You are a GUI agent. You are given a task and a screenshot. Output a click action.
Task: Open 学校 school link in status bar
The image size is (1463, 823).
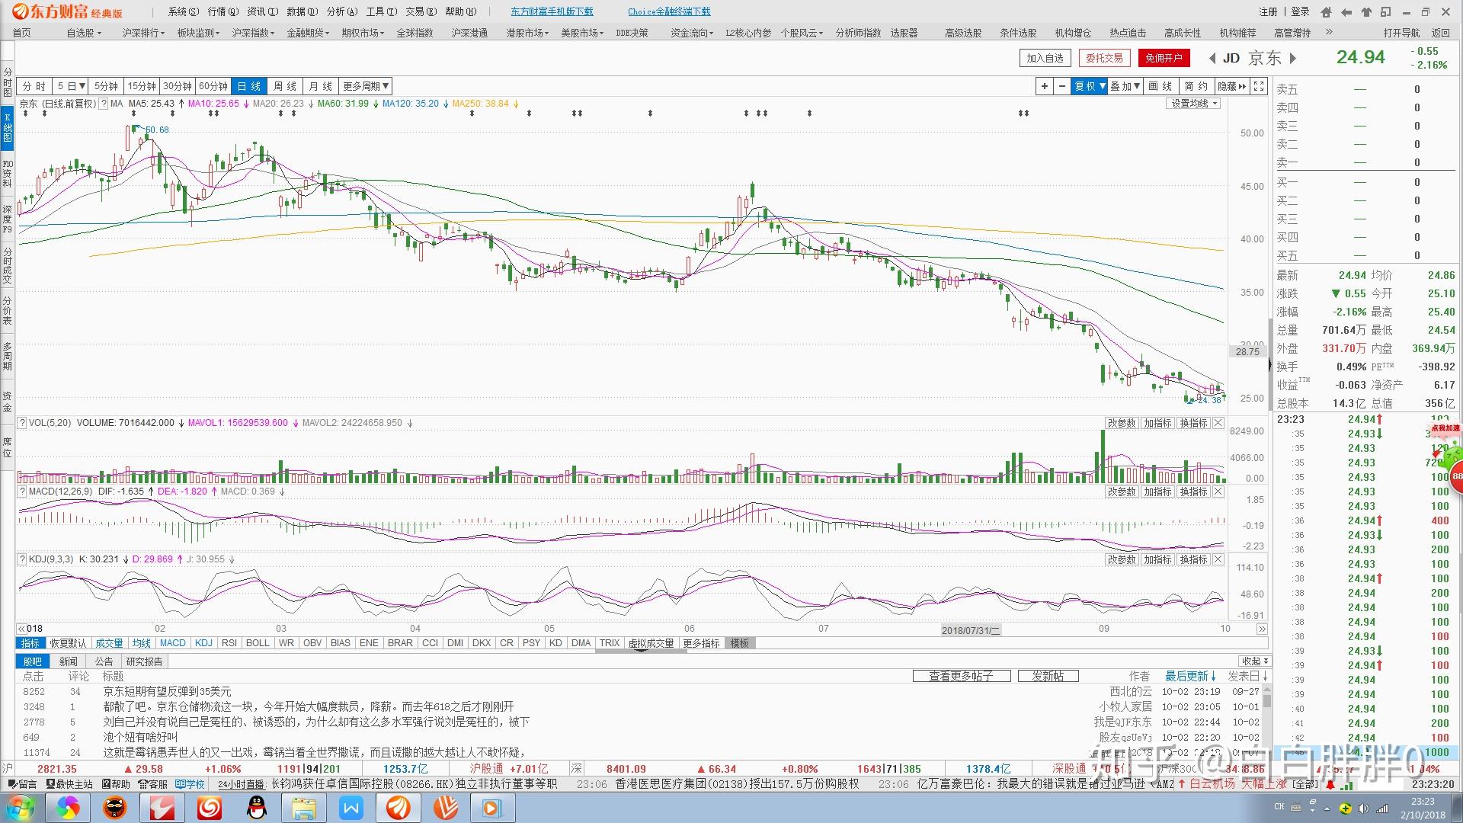(190, 783)
